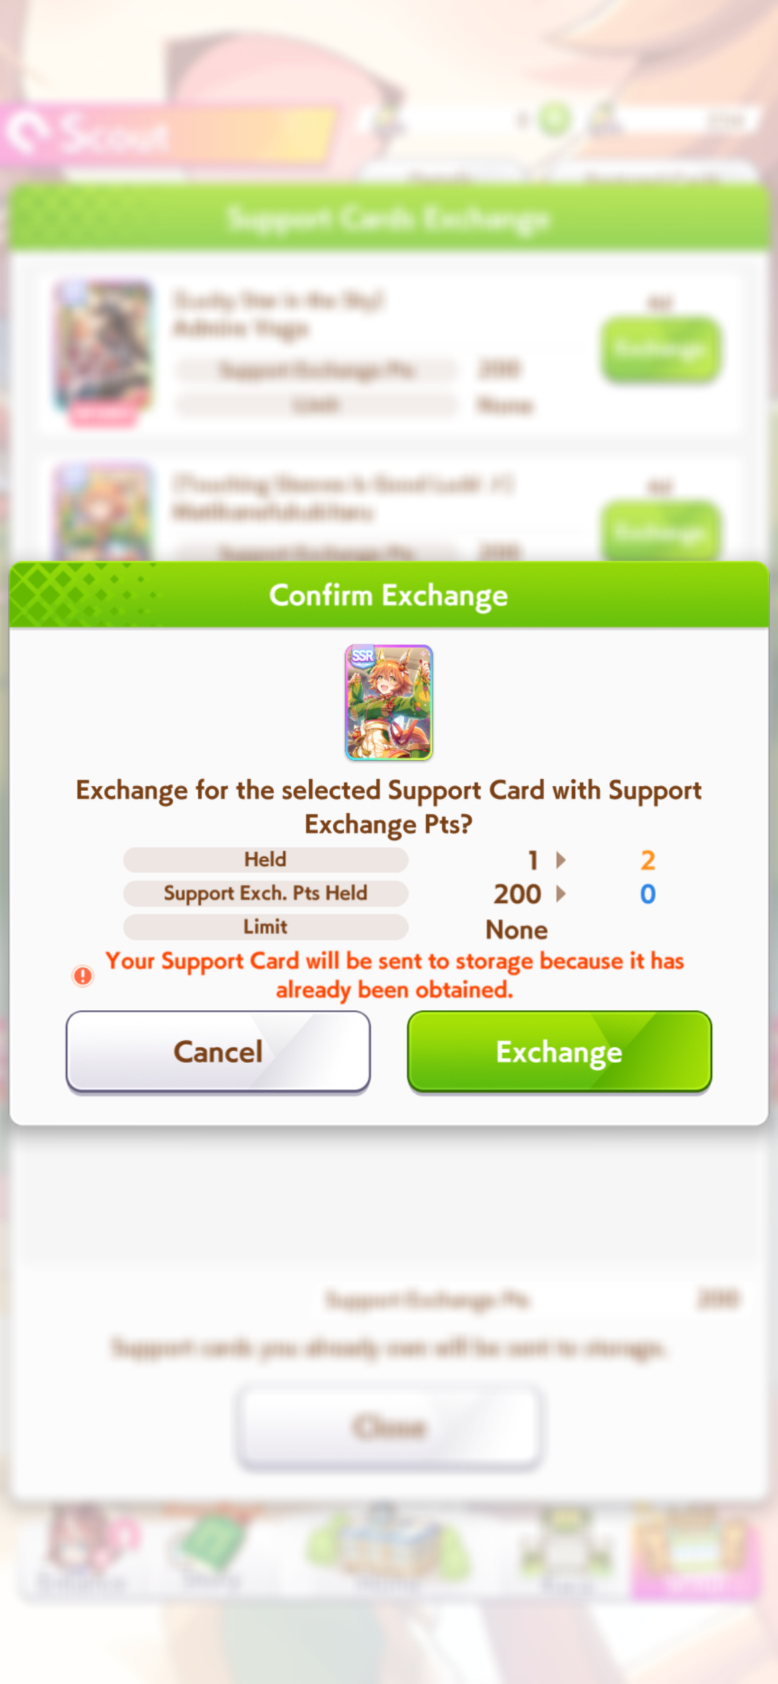Confirm with the green Exchange button
The height and width of the screenshot is (1684, 778).
pos(559,1052)
